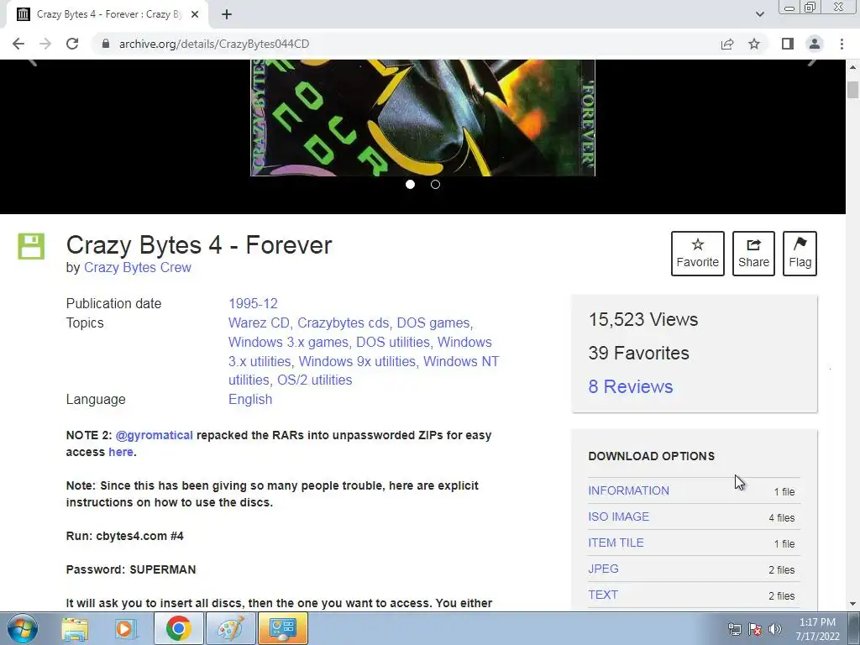The image size is (860, 645).
Task: Click the 'Run: cbytes4.com #4' text
Action: click(125, 536)
